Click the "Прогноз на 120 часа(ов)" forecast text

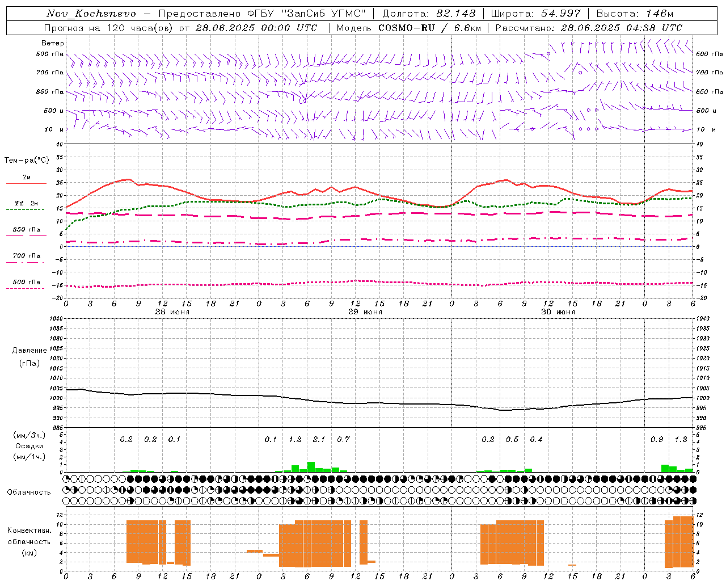109,28
